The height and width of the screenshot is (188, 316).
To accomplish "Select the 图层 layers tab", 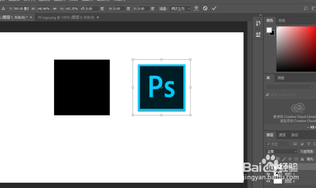I will tap(270, 135).
